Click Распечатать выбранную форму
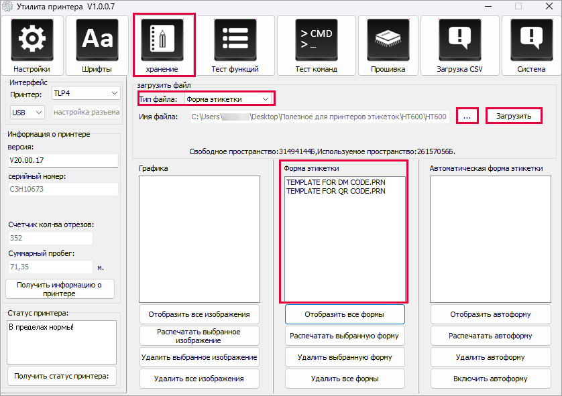 point(345,336)
